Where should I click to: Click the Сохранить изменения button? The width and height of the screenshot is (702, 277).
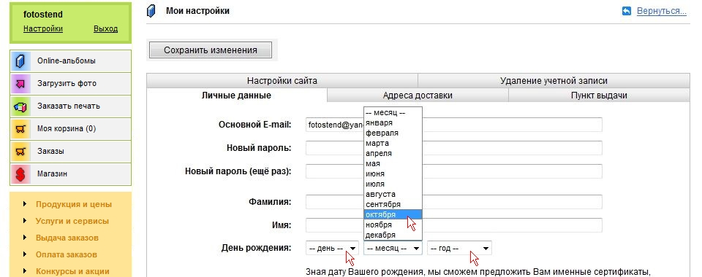pyautogui.click(x=211, y=50)
